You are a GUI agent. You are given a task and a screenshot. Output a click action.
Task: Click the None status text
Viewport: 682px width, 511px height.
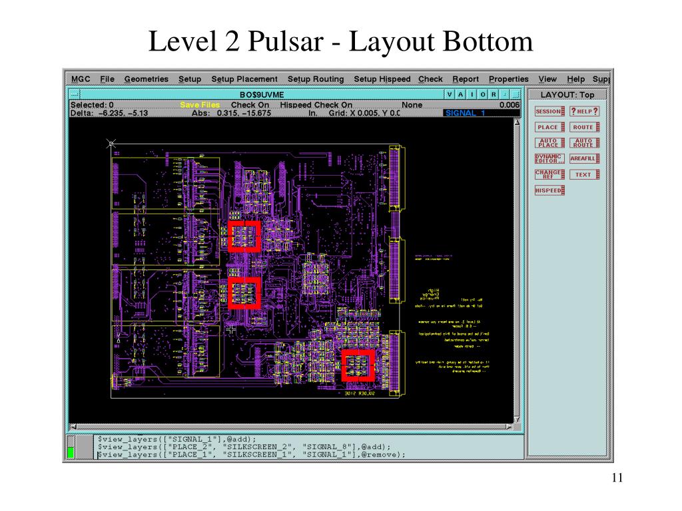412,104
